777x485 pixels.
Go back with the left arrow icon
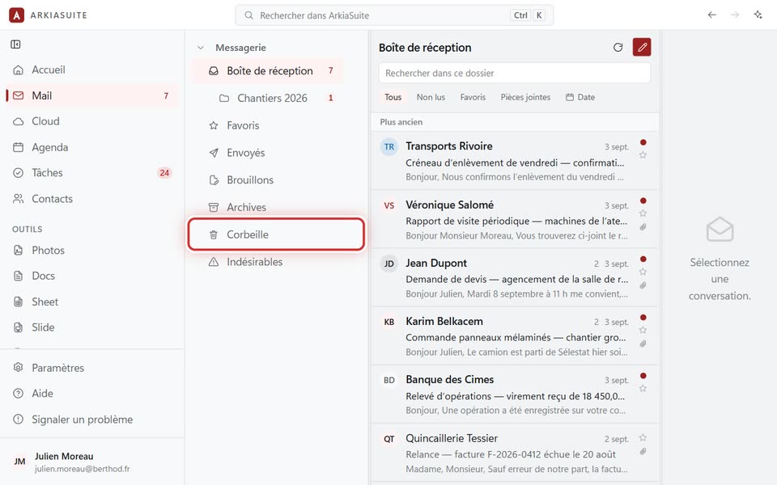point(712,15)
